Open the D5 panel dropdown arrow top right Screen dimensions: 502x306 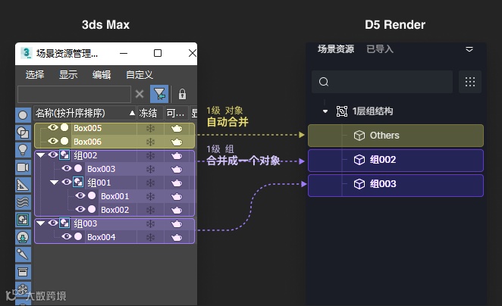pos(469,49)
